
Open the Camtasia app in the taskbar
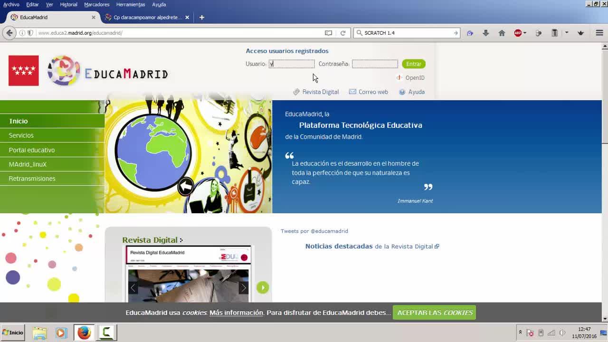click(x=107, y=332)
